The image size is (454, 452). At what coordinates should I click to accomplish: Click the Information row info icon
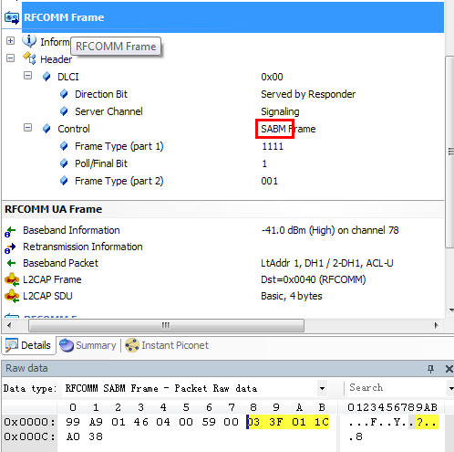point(29,41)
